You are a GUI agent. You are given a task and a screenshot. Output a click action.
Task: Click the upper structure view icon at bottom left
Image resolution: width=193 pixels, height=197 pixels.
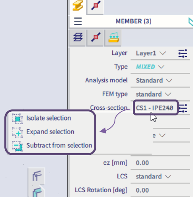[x=37, y=176]
